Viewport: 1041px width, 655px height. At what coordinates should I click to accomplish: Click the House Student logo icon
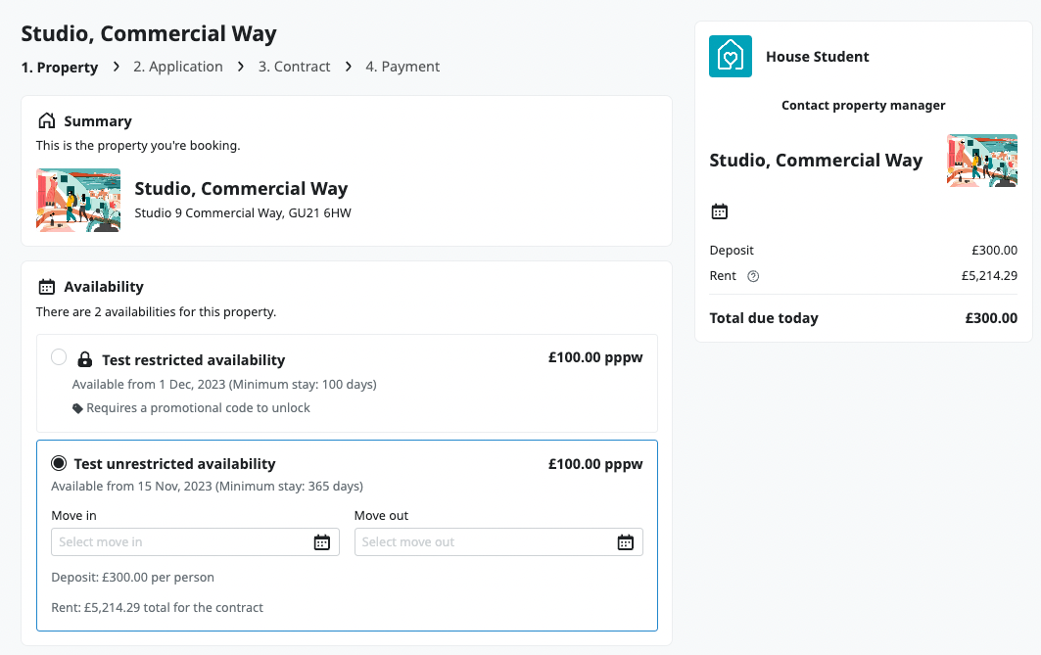coord(730,57)
